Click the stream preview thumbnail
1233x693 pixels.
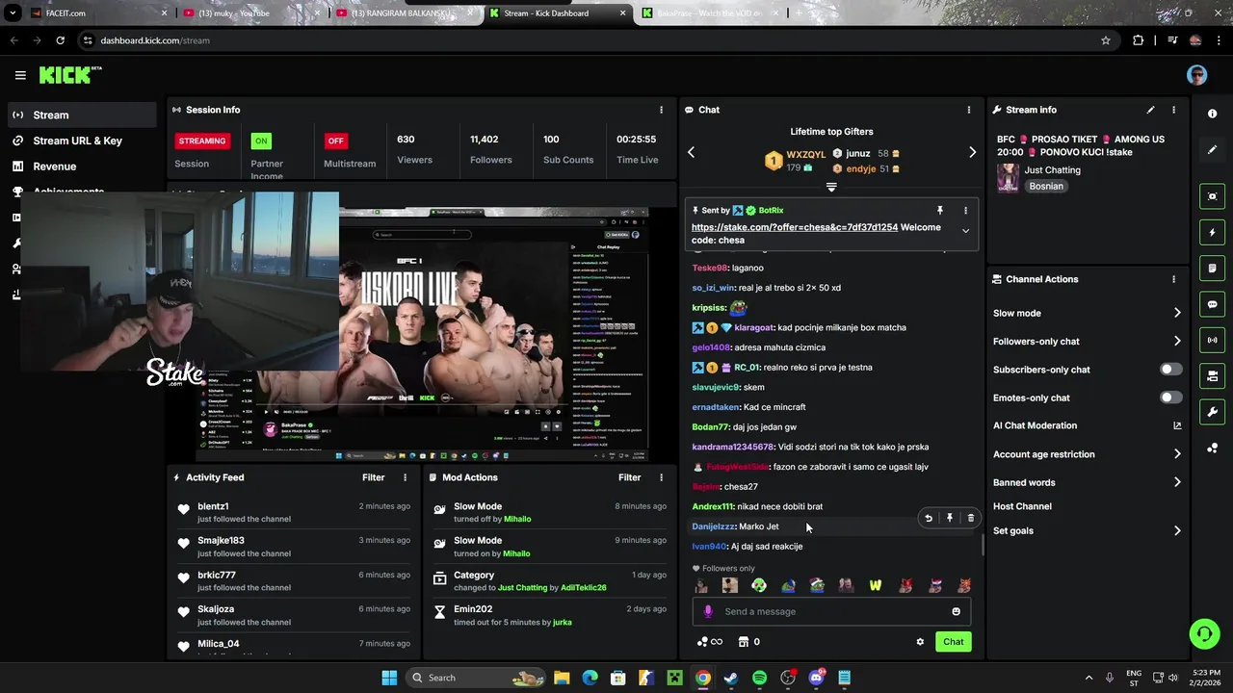coord(422,335)
